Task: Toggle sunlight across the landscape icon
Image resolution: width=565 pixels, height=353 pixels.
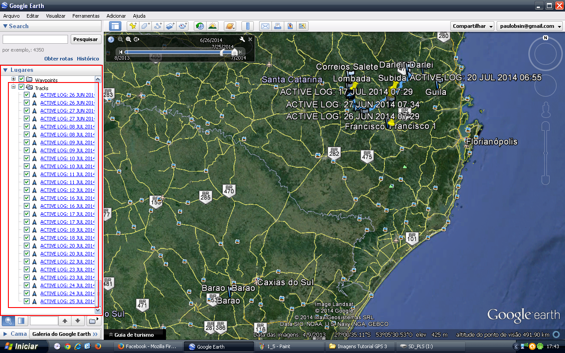Action: click(213, 26)
